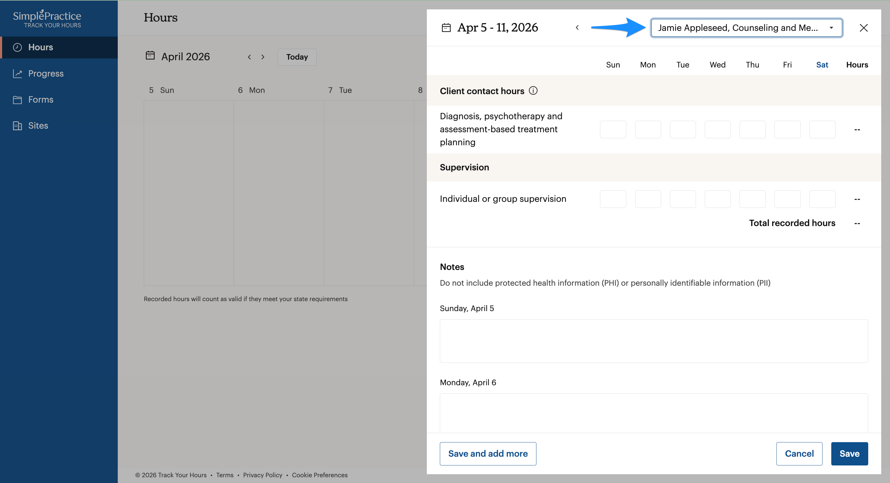This screenshot has height=483, width=890.
Task: Go to next month with right chevron
Action: 262,57
